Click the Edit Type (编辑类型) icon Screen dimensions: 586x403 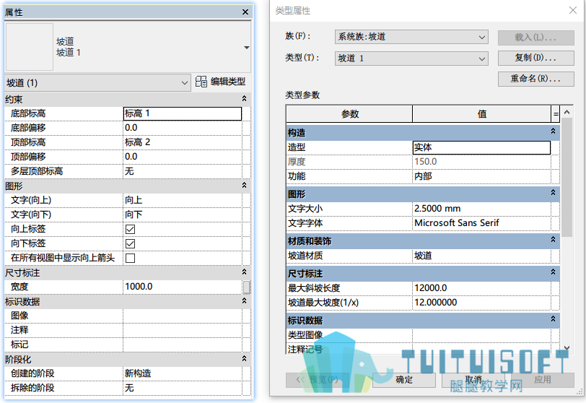click(201, 82)
